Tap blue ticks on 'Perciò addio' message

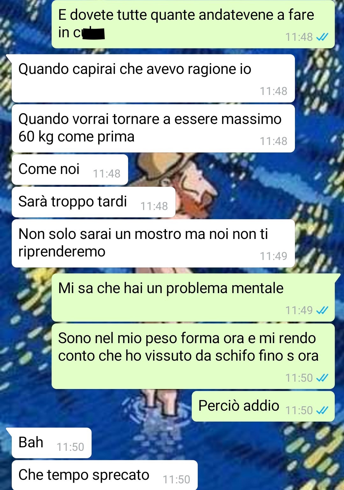tap(322, 410)
